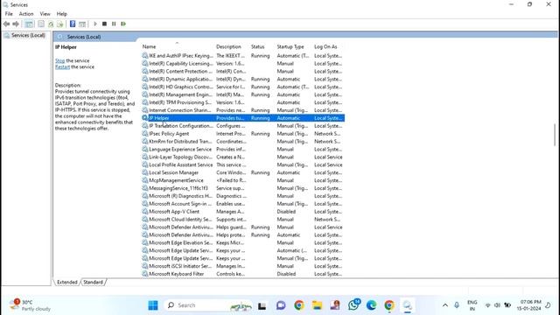Toggle Show/Hide Console Tree toolbar icon
560x315 pixels.
[29, 24]
